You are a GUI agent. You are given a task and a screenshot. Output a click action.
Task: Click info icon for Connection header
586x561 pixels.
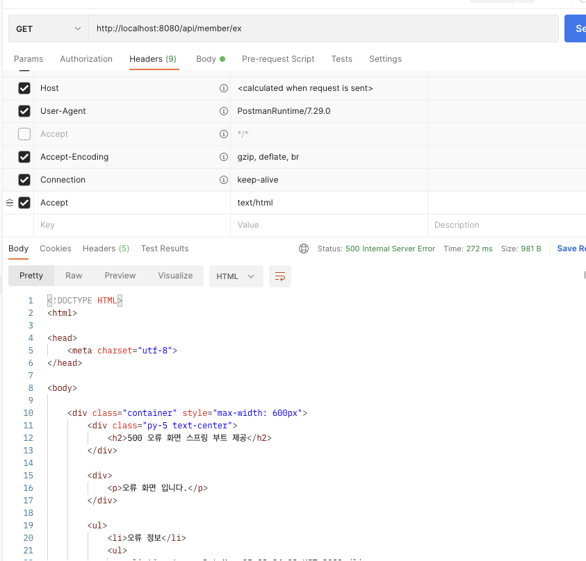(x=224, y=180)
